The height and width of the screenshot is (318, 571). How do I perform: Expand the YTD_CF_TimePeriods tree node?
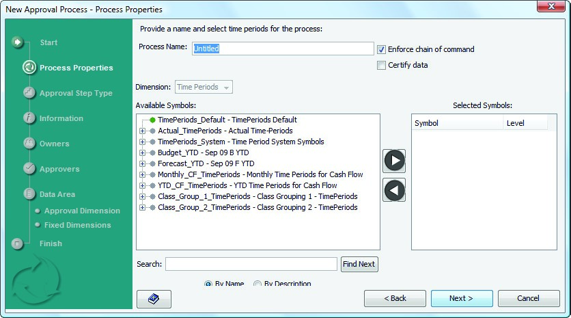142,185
